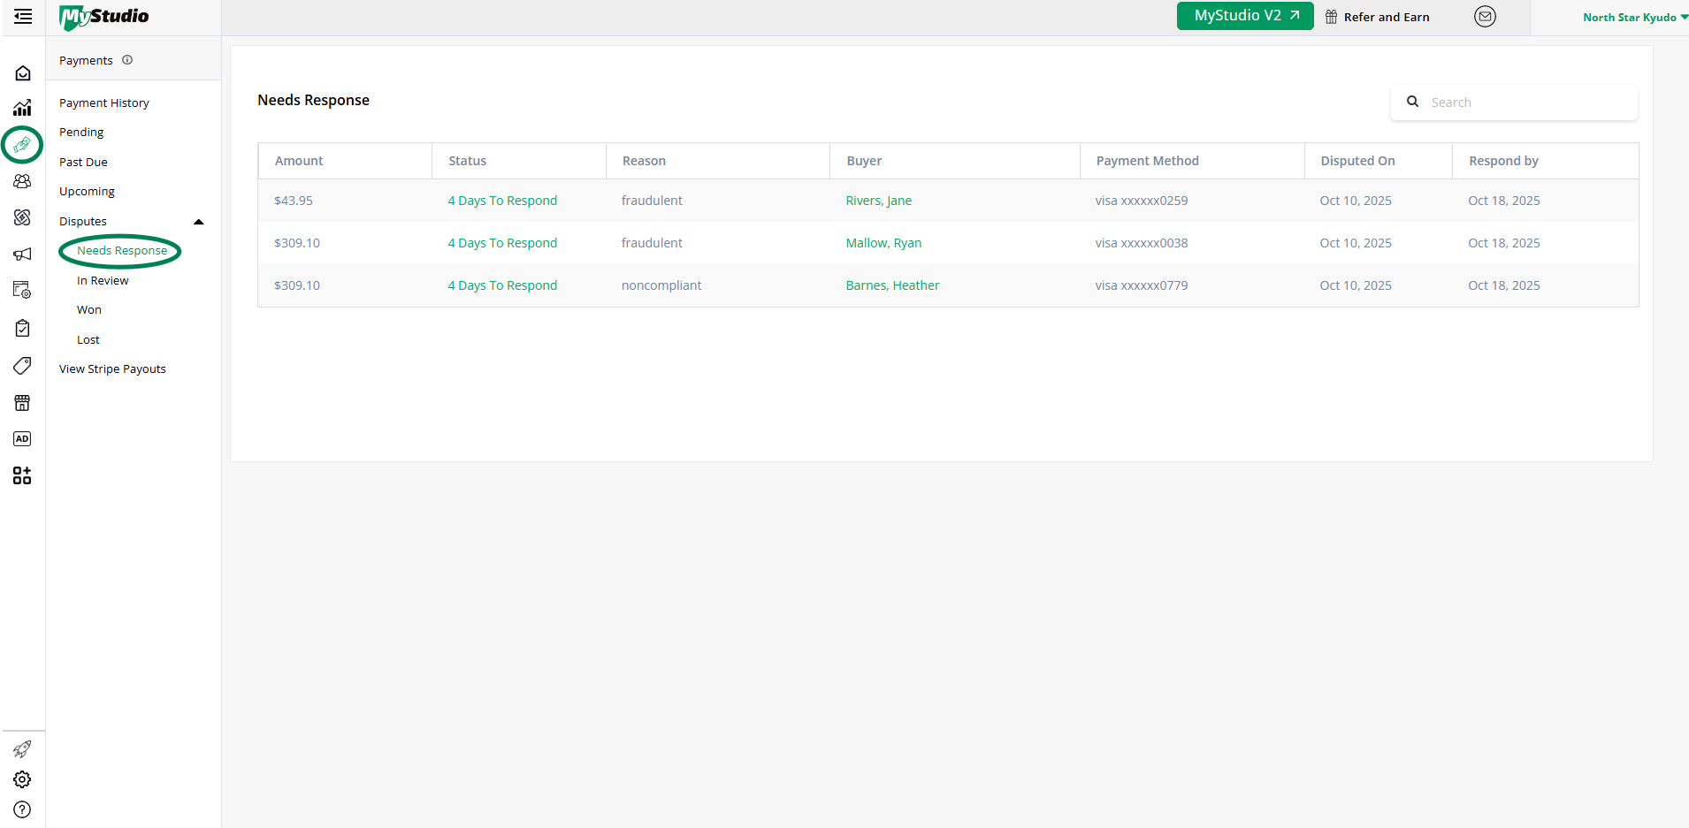Open the storefront icon in sidebar
Viewport: 1689px width, 828px height.
(23, 403)
